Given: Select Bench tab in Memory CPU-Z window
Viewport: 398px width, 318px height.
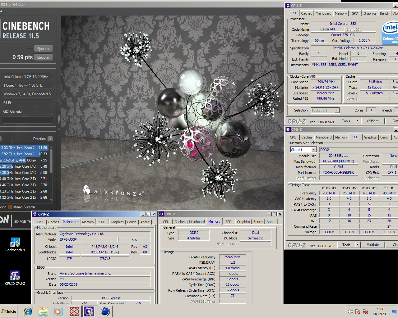Looking at the screenshot, I should (258, 222).
